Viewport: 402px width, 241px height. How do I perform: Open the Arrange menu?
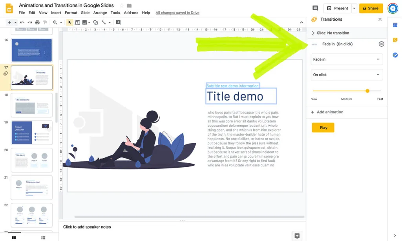click(x=100, y=13)
